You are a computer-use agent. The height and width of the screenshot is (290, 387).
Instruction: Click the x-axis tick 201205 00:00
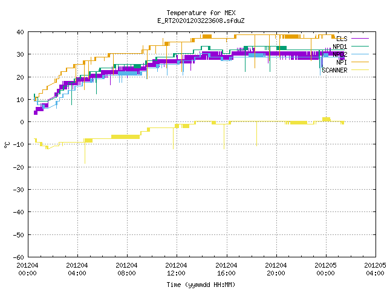point(325,269)
